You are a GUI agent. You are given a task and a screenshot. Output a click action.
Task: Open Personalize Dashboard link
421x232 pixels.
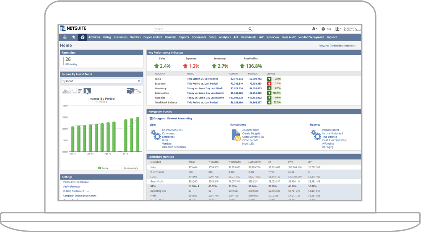pos(76,182)
